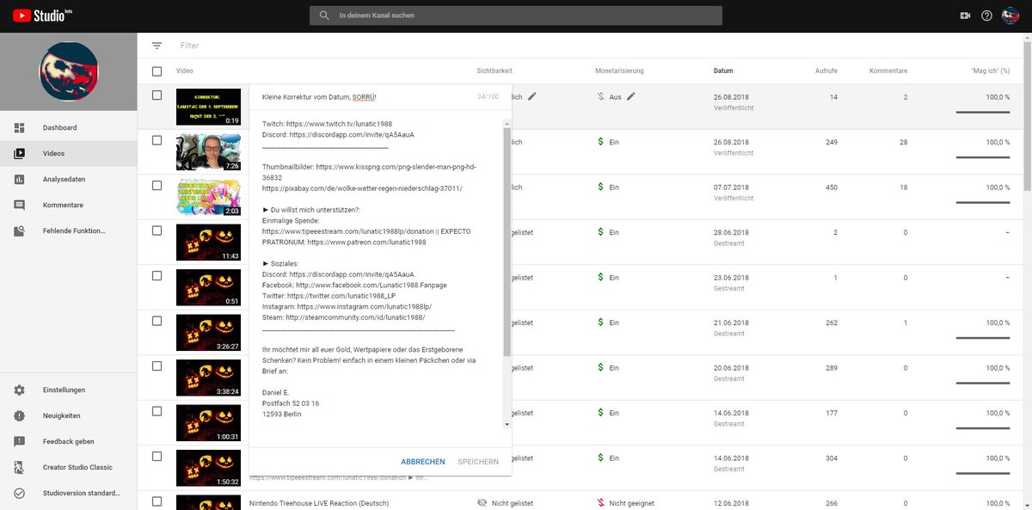Click the green dollar icon for 21.06.2018 row
The image size is (1032, 510).
pyautogui.click(x=600, y=323)
